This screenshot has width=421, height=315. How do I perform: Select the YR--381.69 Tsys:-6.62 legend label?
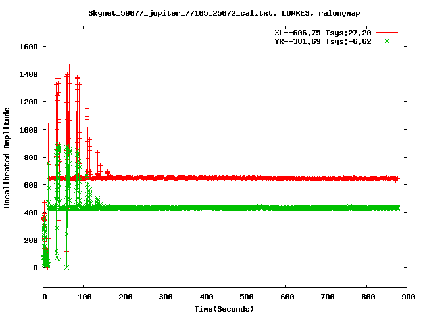pyautogui.click(x=323, y=41)
